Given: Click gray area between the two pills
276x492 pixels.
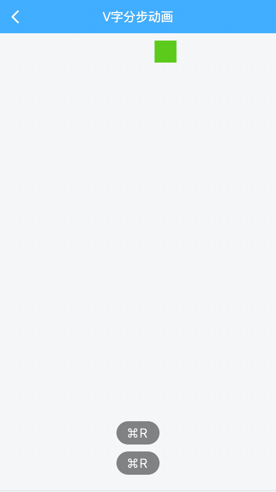Looking at the screenshot, I should (138, 448).
